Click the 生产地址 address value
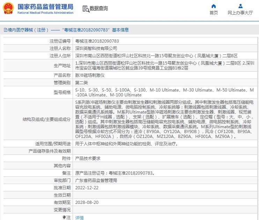This screenshot has height=220, width=259. (x=165, y=65)
